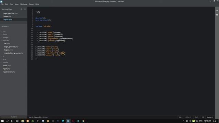This screenshot has width=219, height=123.
Task: Open Live Preview lightning bolt icon
Action: click(x=217, y=10)
